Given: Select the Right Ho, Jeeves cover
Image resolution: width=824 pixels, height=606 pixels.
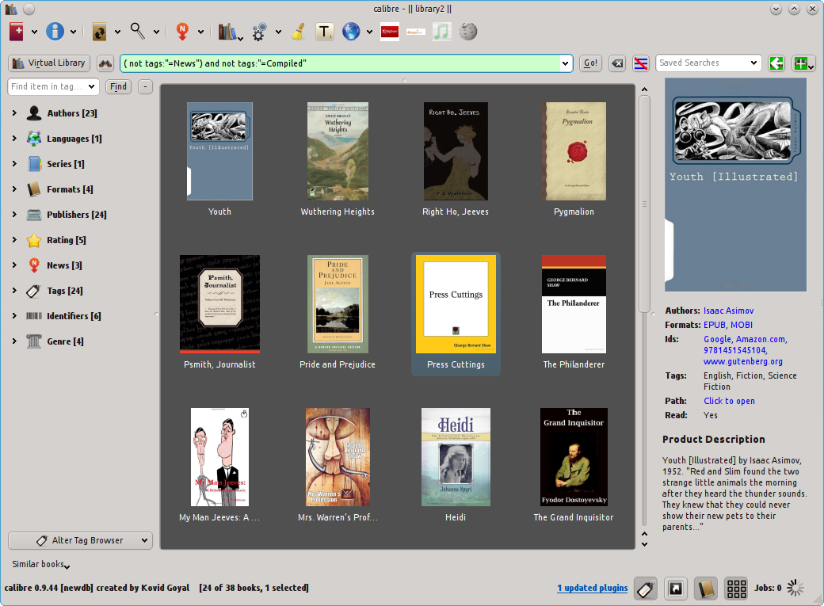Looking at the screenshot, I should coord(456,151).
